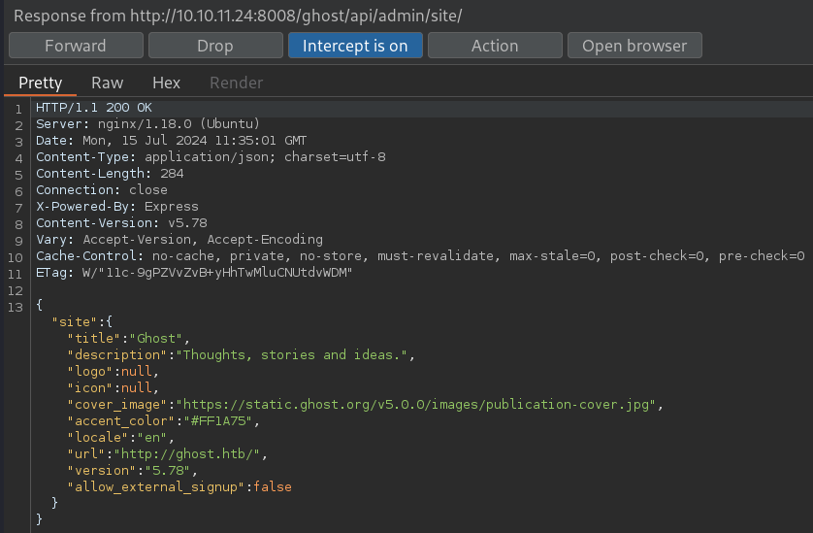Click the 'X-Powered-By: Express' header

117,207
